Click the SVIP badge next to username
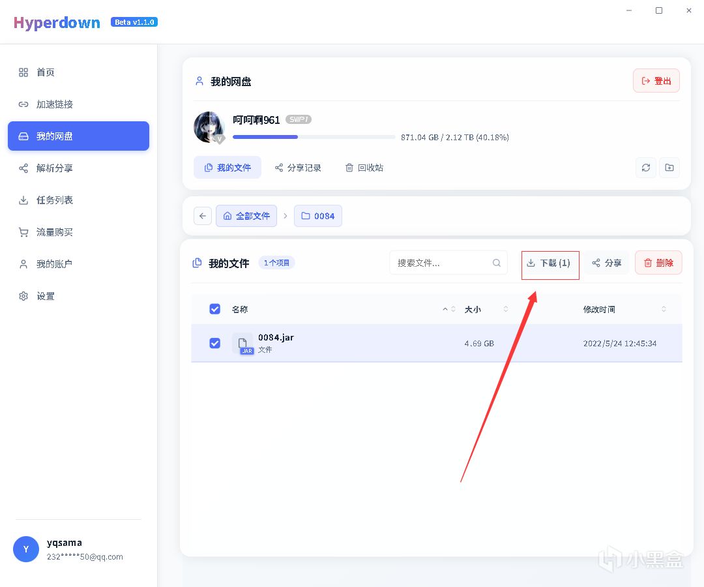This screenshot has height=587, width=704. click(299, 119)
